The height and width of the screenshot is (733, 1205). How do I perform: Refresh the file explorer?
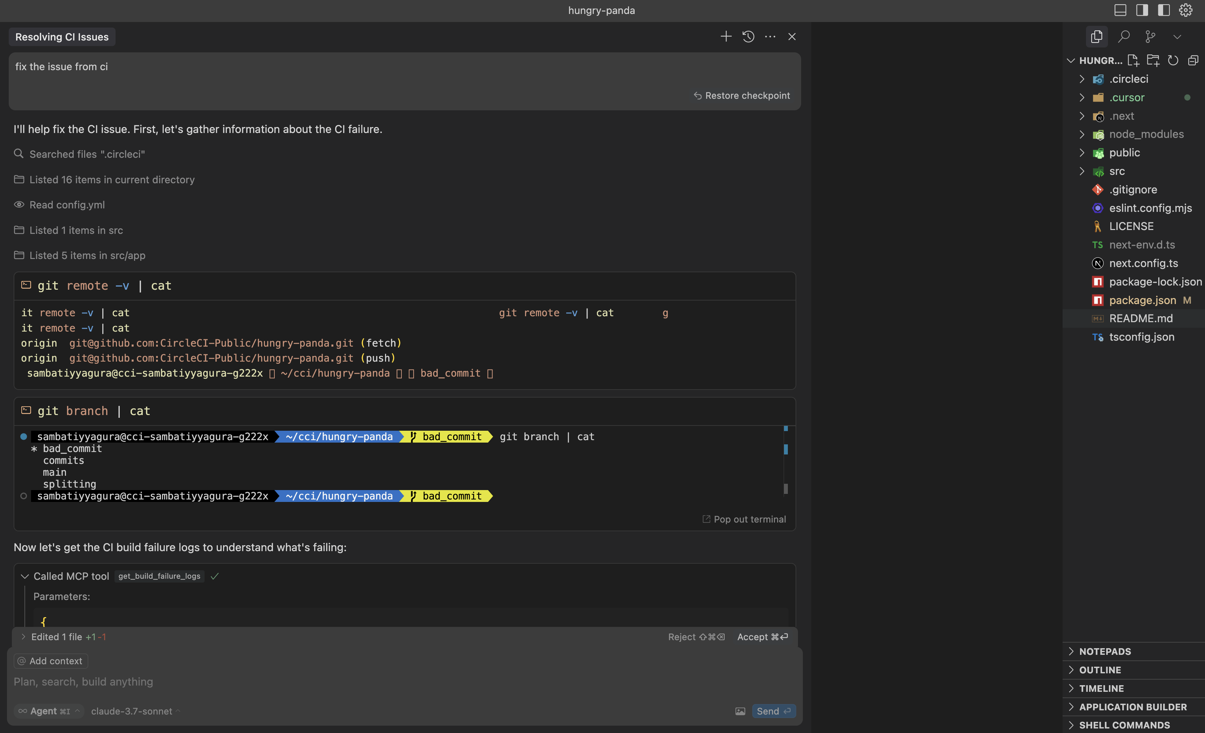pos(1173,60)
